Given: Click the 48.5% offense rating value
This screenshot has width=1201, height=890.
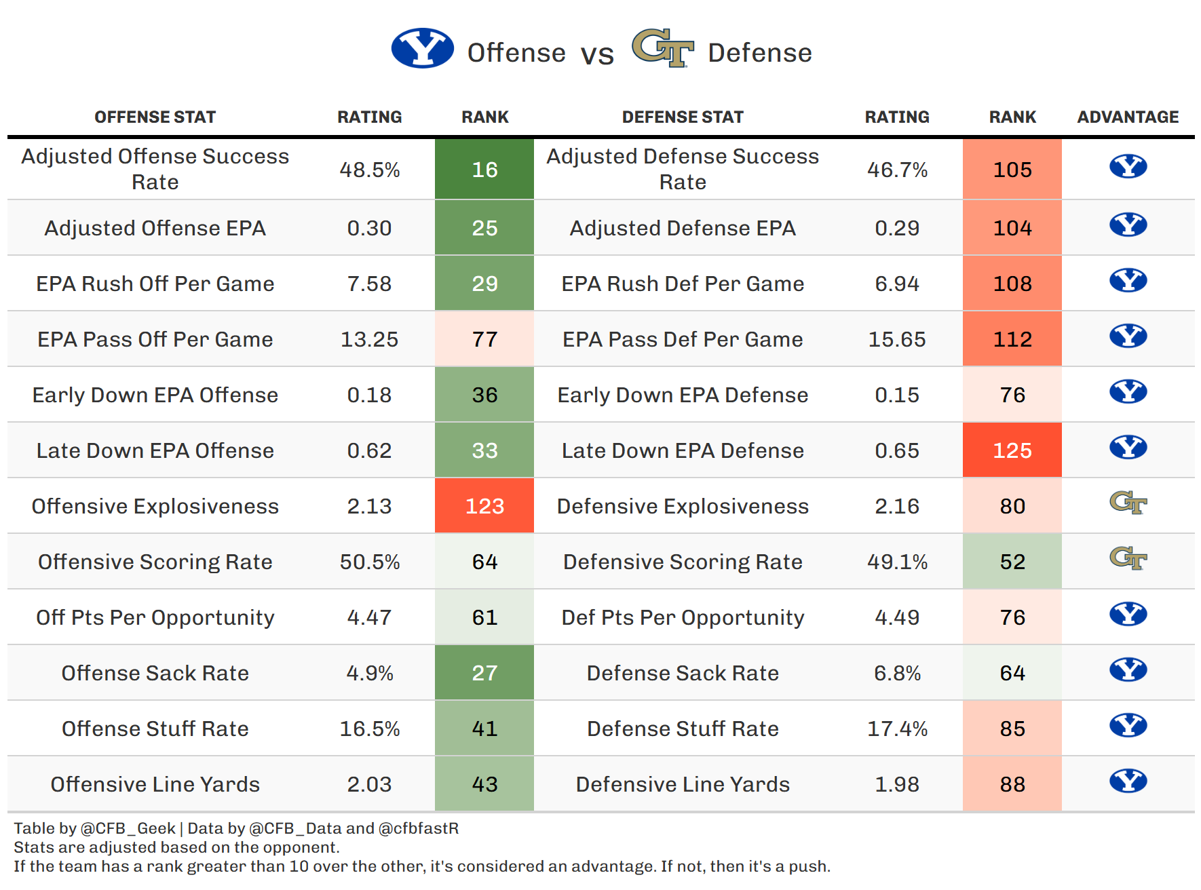Looking at the screenshot, I should (x=369, y=170).
